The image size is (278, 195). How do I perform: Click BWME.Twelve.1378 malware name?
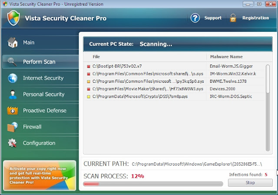(228, 81)
